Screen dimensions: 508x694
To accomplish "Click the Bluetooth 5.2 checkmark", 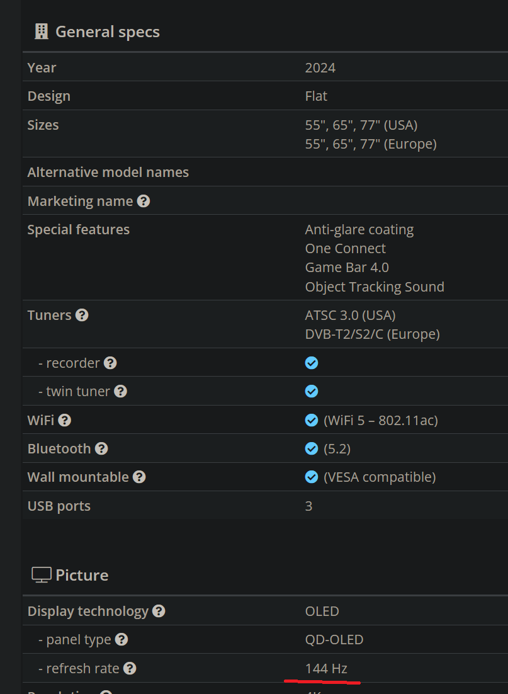I will tap(312, 448).
